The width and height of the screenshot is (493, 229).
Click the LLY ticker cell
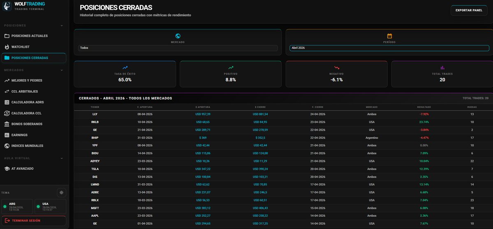[95, 114]
